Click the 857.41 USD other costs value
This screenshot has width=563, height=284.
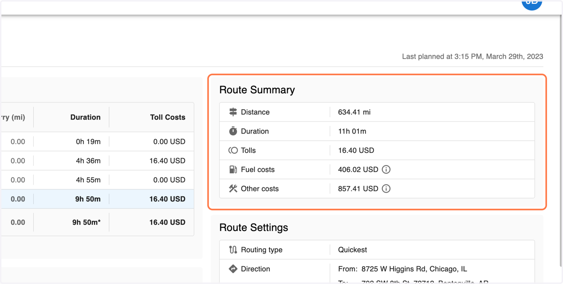click(x=358, y=189)
